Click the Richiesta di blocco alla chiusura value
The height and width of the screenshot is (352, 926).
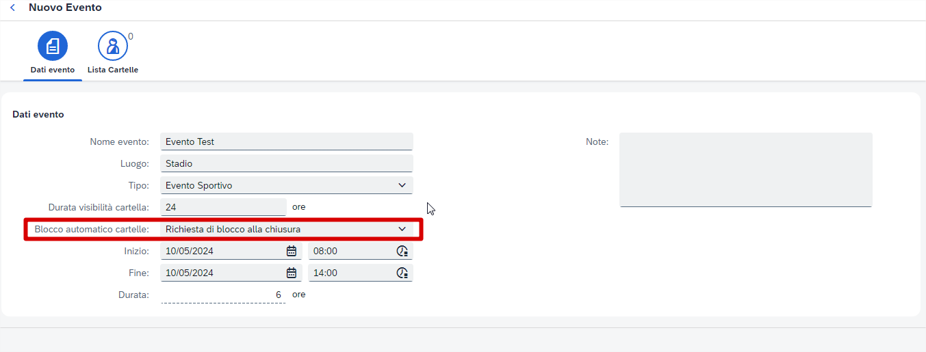point(233,229)
